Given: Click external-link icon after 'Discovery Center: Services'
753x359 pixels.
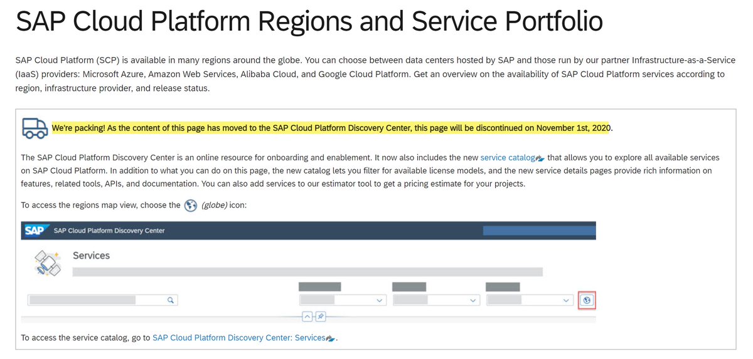Looking at the screenshot, I should [x=330, y=338].
